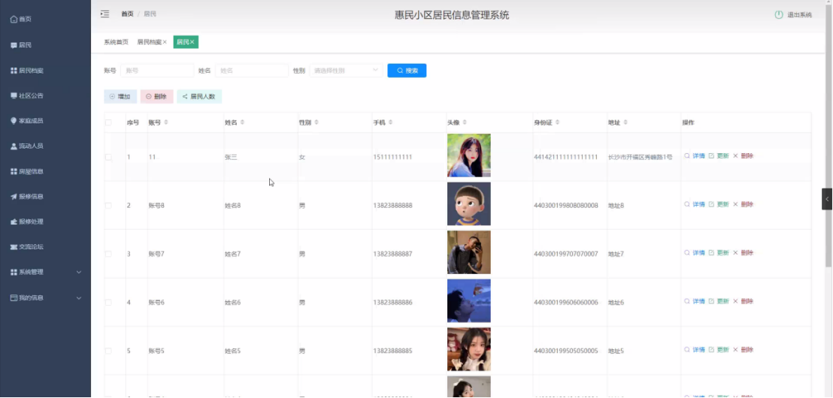Screen dimensions: 833x398
Task: Tick the checkbox for row 账号7
Action: [108, 254]
